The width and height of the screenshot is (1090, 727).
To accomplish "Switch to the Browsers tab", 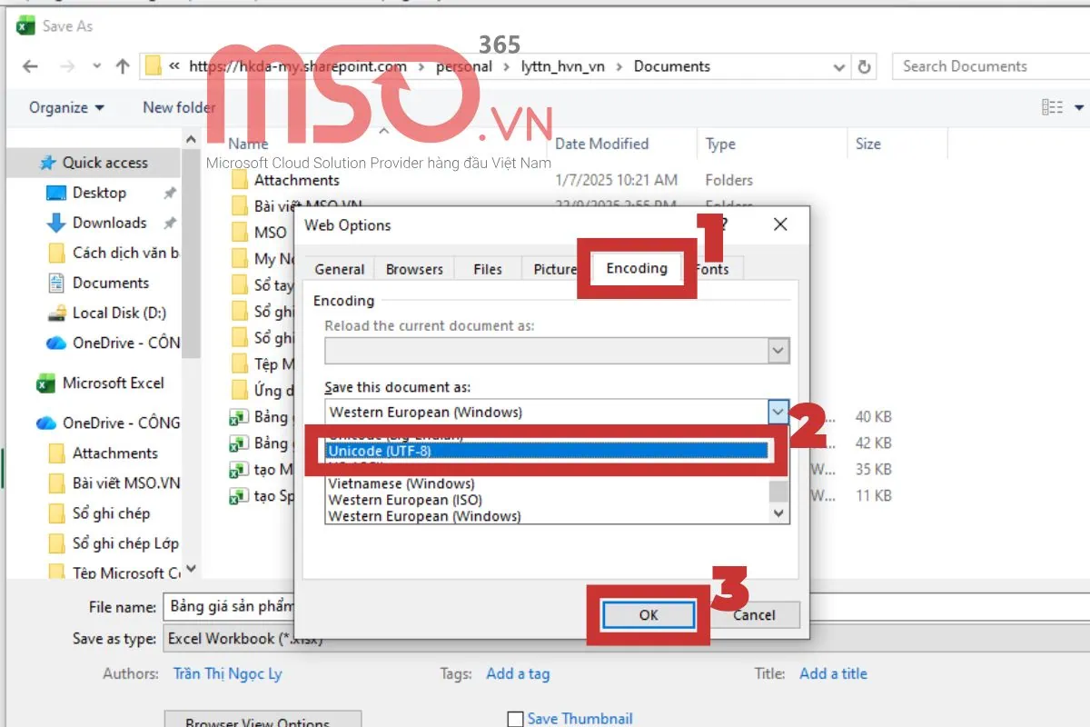I will point(413,268).
